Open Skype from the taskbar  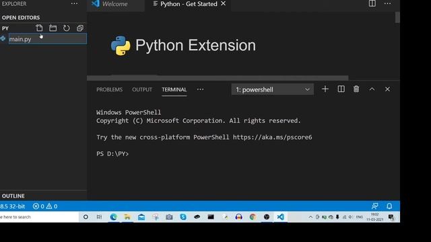click(183, 217)
